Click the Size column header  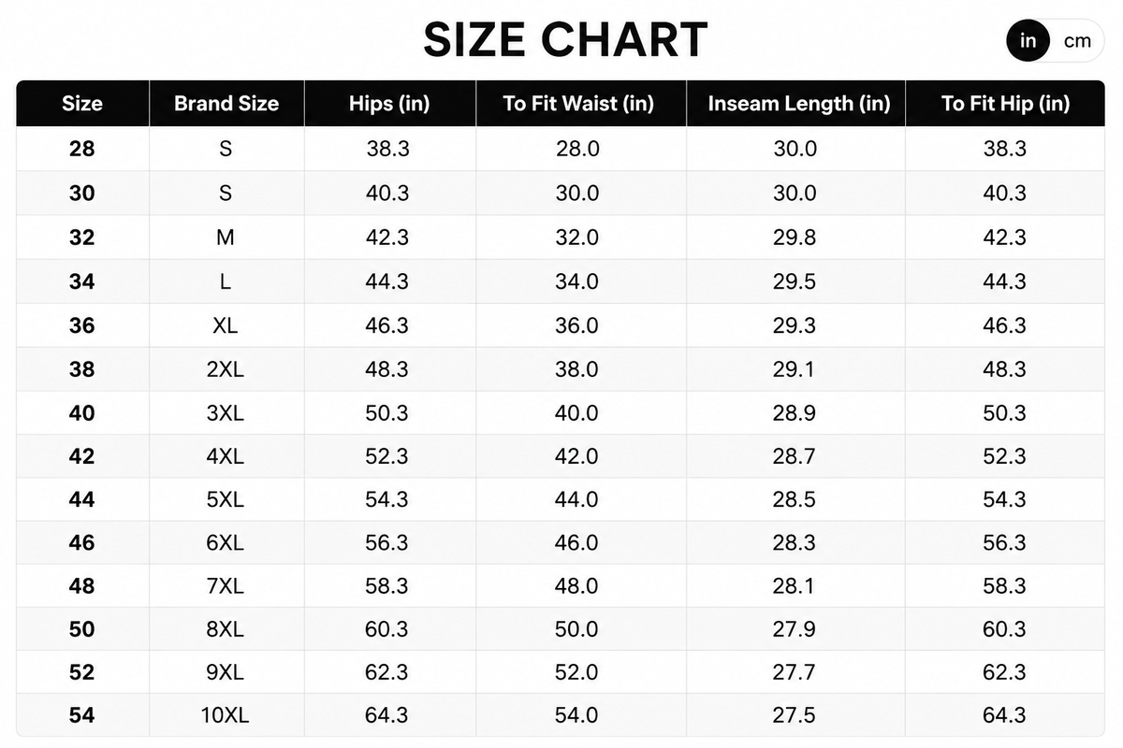coord(82,103)
